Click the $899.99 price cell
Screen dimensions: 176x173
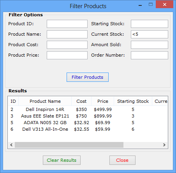pos(103,116)
